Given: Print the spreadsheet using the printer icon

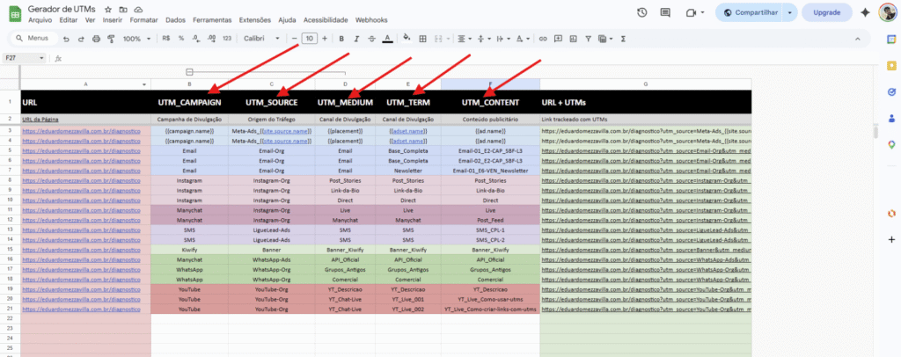Looking at the screenshot, I should point(96,39).
